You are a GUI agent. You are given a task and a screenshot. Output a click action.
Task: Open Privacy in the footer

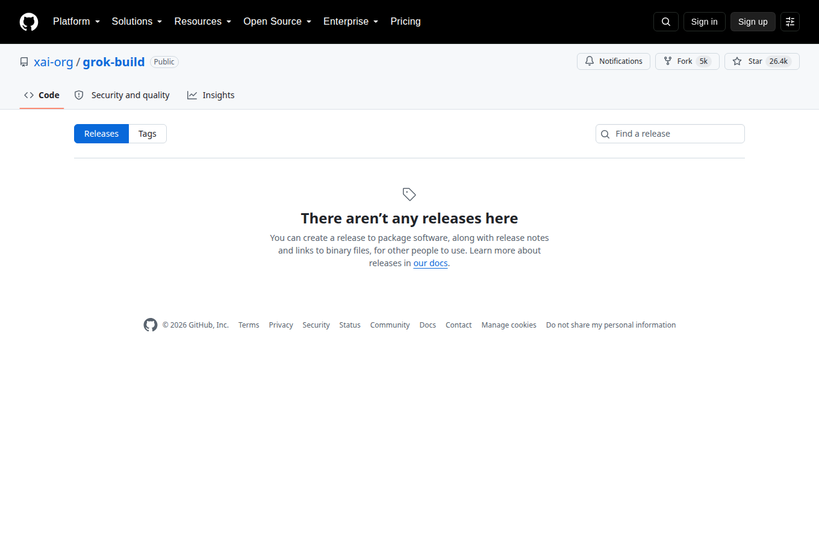[281, 325]
